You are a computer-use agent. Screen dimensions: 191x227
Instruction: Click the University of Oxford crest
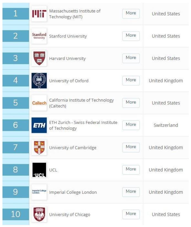[x=39, y=81]
